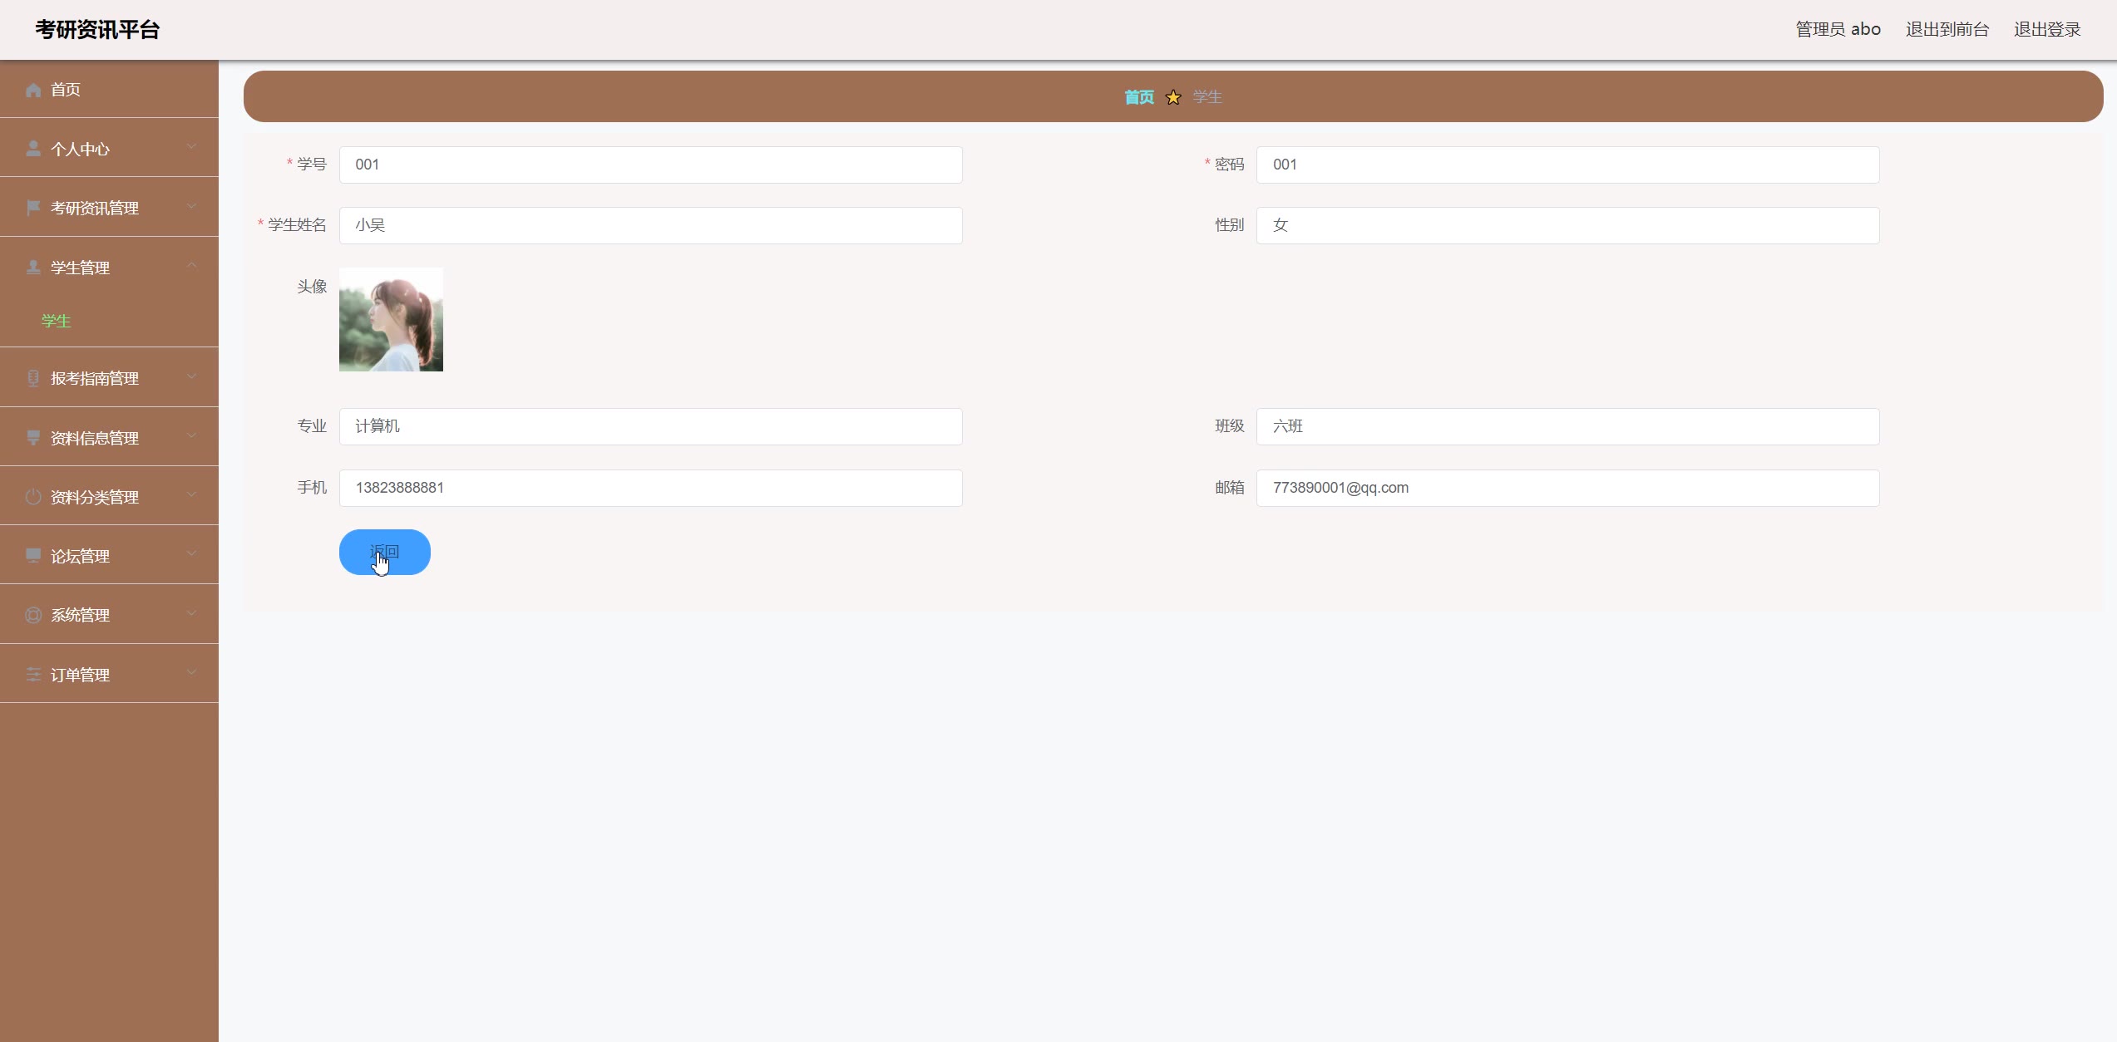Select the 学生 submenu item
The image size is (2117, 1042).
tap(57, 321)
